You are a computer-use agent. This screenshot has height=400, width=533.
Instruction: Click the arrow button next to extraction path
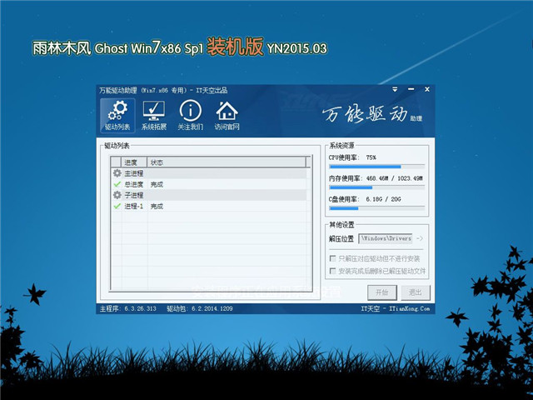(420, 238)
